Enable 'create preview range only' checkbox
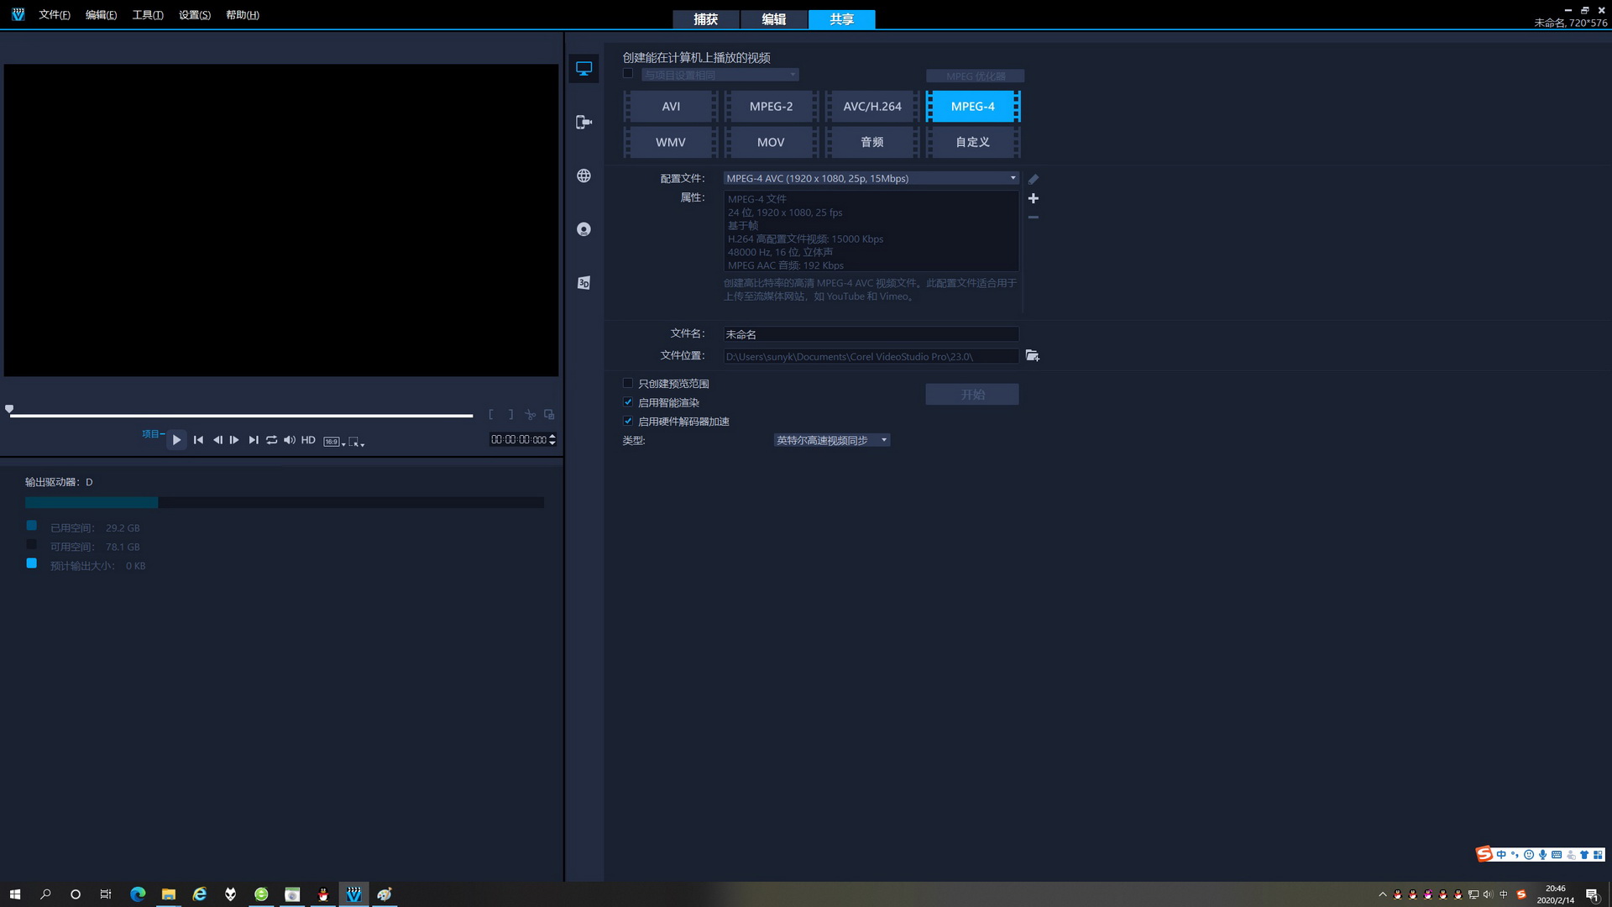 coord(628,383)
